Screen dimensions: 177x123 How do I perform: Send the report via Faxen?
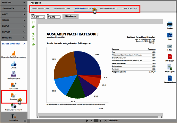(170, 36)
